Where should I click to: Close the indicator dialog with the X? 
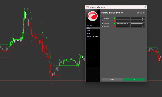[x=145, y=7]
